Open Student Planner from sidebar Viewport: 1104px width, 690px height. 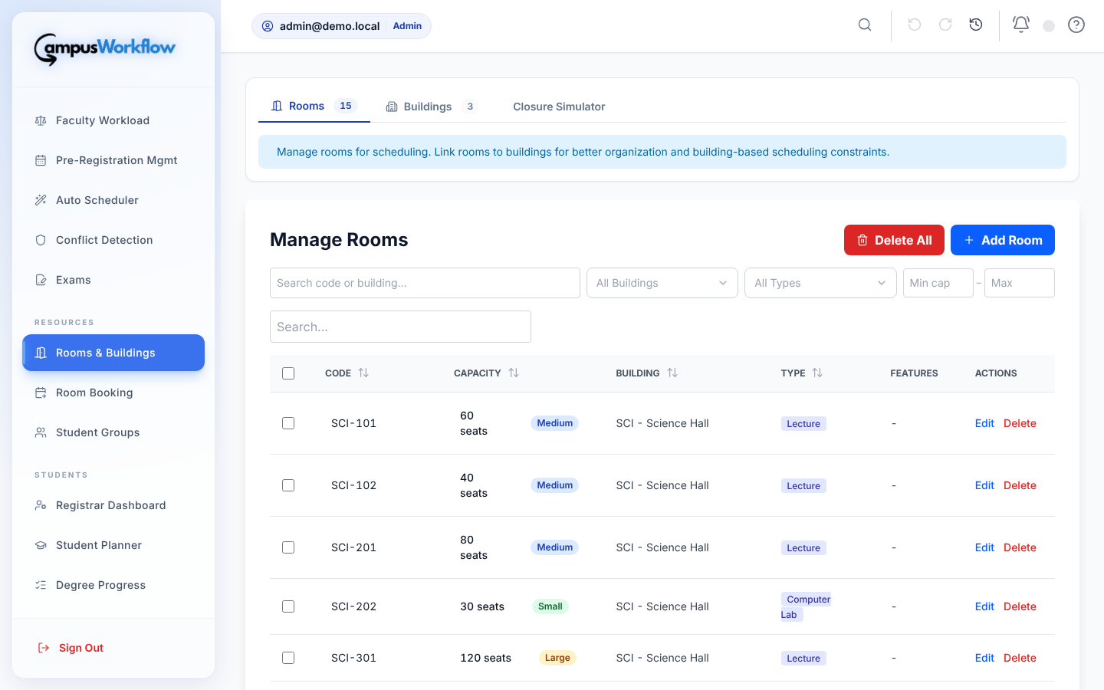point(113,545)
